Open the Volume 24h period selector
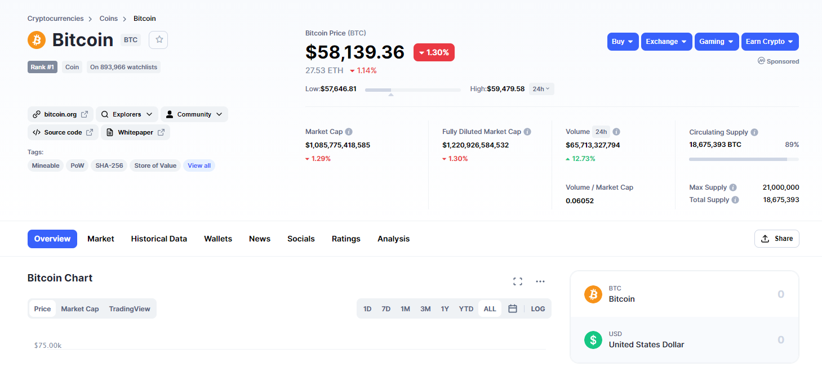Image resolution: width=822 pixels, height=367 pixels. click(x=601, y=132)
